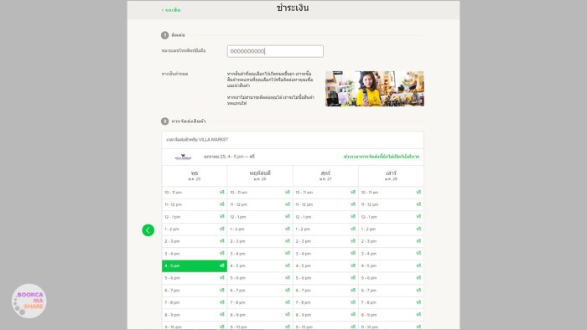Pick Thursday (พฤหัสบดี) 7-8 pm slot

260,302
